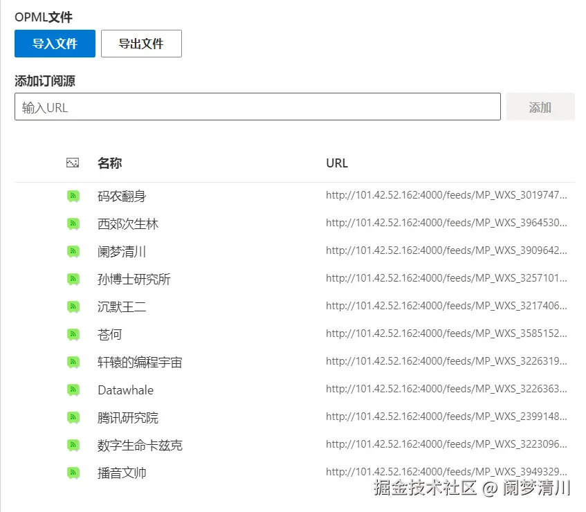
Task: Click the URL column header
Action: (337, 163)
